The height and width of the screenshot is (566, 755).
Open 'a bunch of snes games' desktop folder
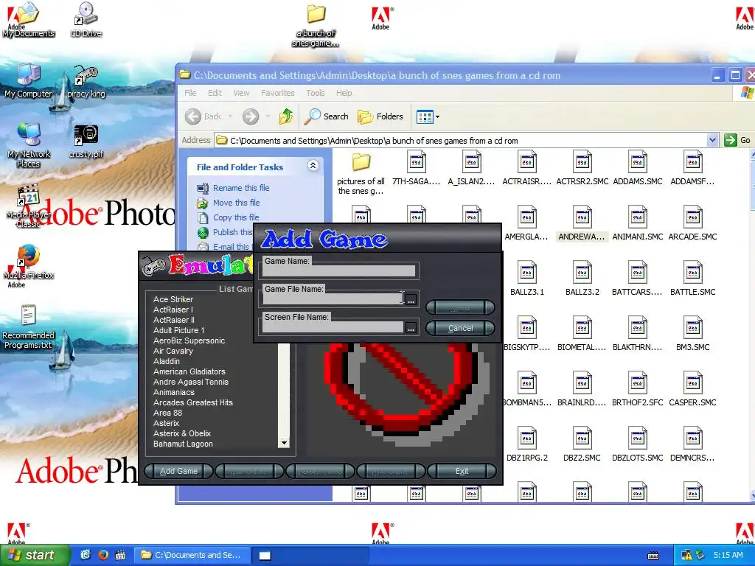point(316,26)
